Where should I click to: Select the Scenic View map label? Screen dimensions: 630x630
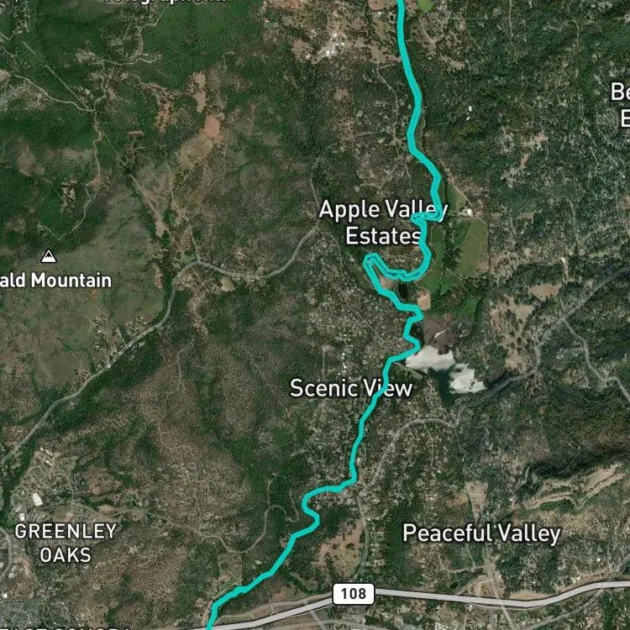(351, 388)
